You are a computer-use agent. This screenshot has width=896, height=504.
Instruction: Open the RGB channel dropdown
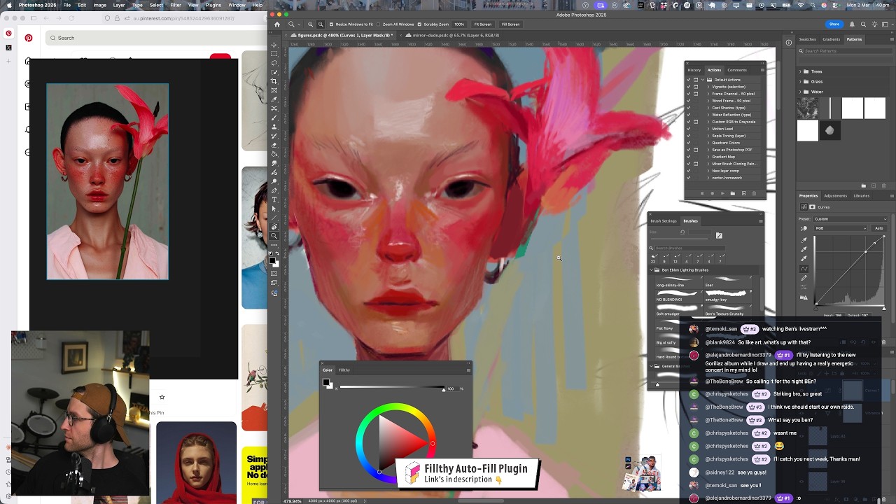tap(841, 228)
